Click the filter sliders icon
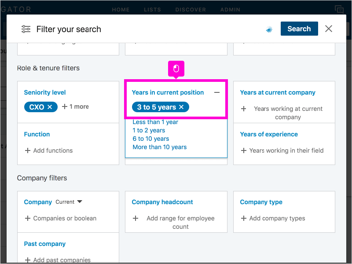This screenshot has height=264, width=352. [x=26, y=29]
